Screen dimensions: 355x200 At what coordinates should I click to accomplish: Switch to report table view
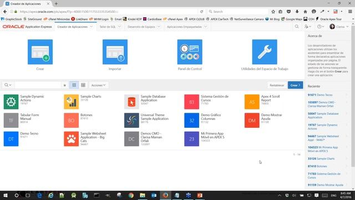point(83,85)
